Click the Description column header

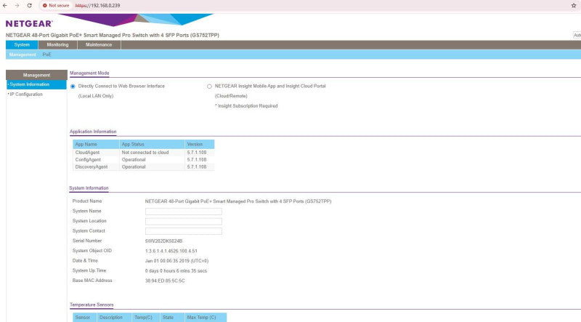click(114, 318)
